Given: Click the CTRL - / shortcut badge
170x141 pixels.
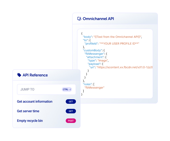Looking at the screenshot, I should (x=67, y=89).
